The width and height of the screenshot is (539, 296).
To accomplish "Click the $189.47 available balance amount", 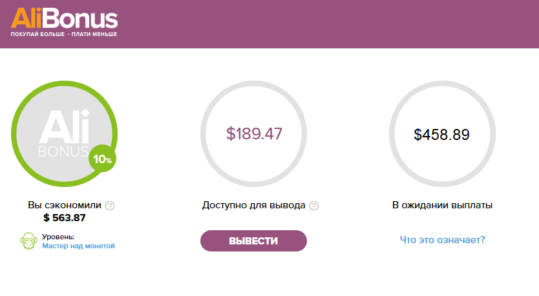I will pos(254,133).
